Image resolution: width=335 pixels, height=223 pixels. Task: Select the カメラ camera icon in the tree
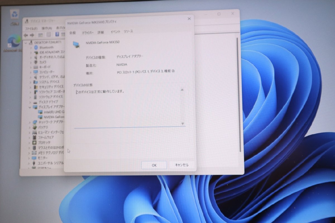click(36, 62)
